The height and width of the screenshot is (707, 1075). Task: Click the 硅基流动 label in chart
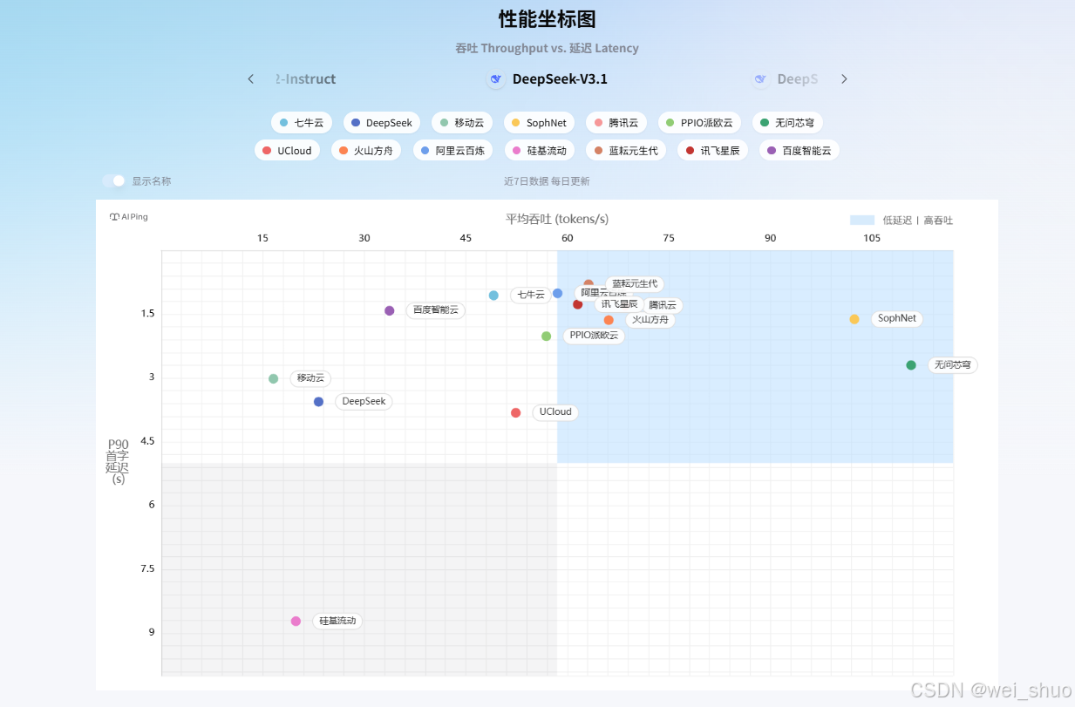(337, 622)
